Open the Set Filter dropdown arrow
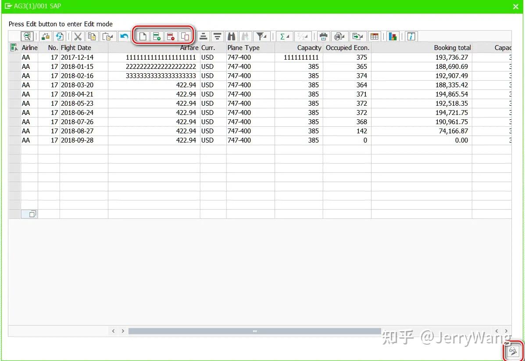This screenshot has height=361, width=525. (265, 36)
